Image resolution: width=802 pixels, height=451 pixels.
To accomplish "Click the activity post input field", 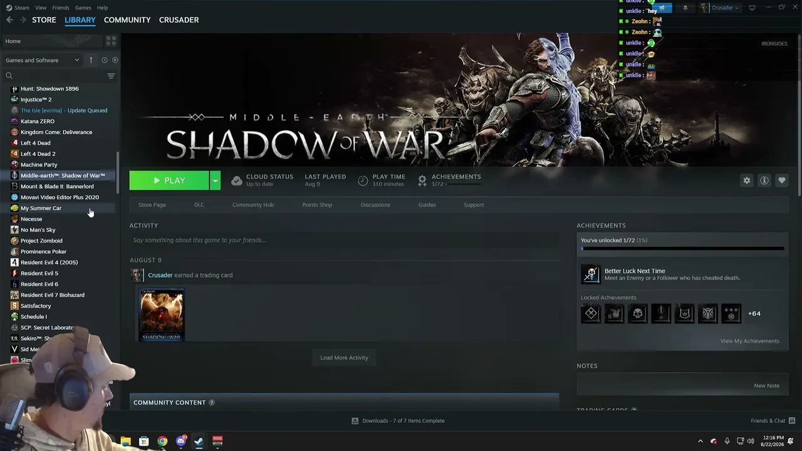I will tap(344, 240).
